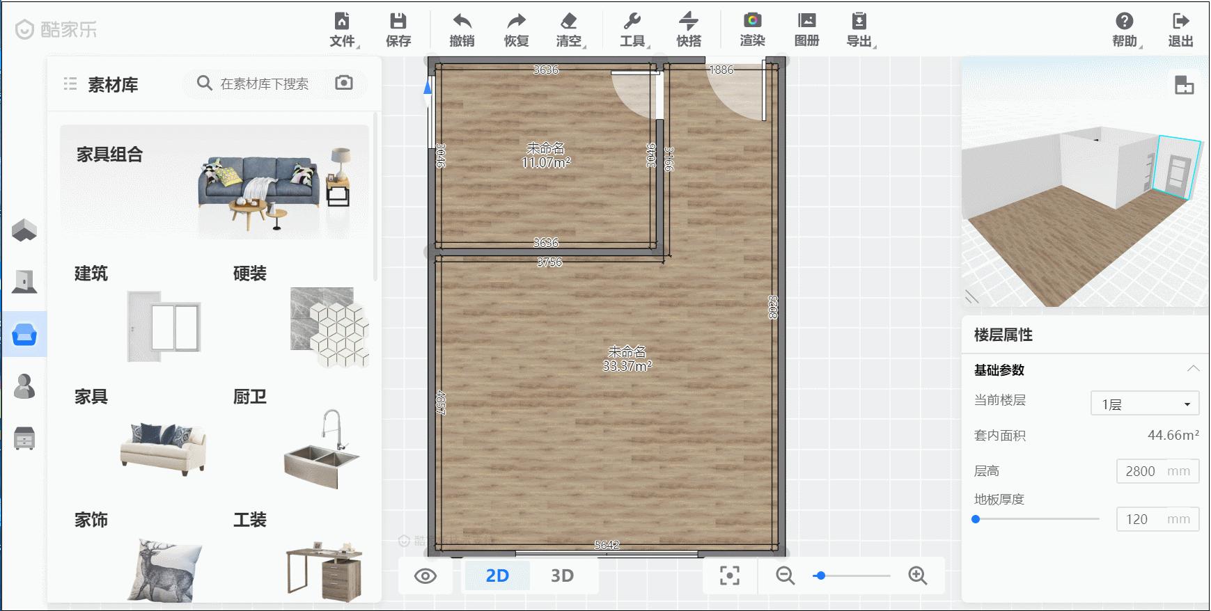Select the sofa material library sidebar icon
This screenshot has height=611, width=1211.
click(24, 334)
